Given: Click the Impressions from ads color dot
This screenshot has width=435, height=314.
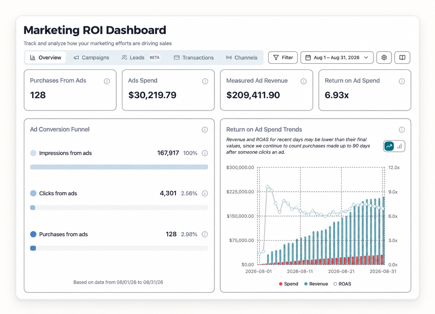Looking at the screenshot, I should click(x=33, y=153).
